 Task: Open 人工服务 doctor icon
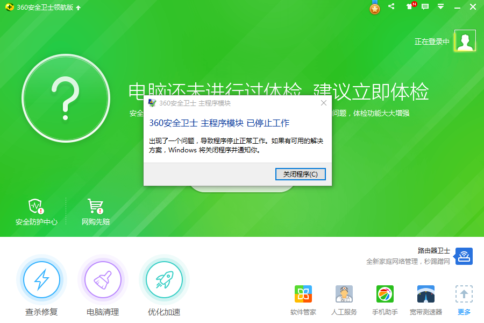(344, 294)
